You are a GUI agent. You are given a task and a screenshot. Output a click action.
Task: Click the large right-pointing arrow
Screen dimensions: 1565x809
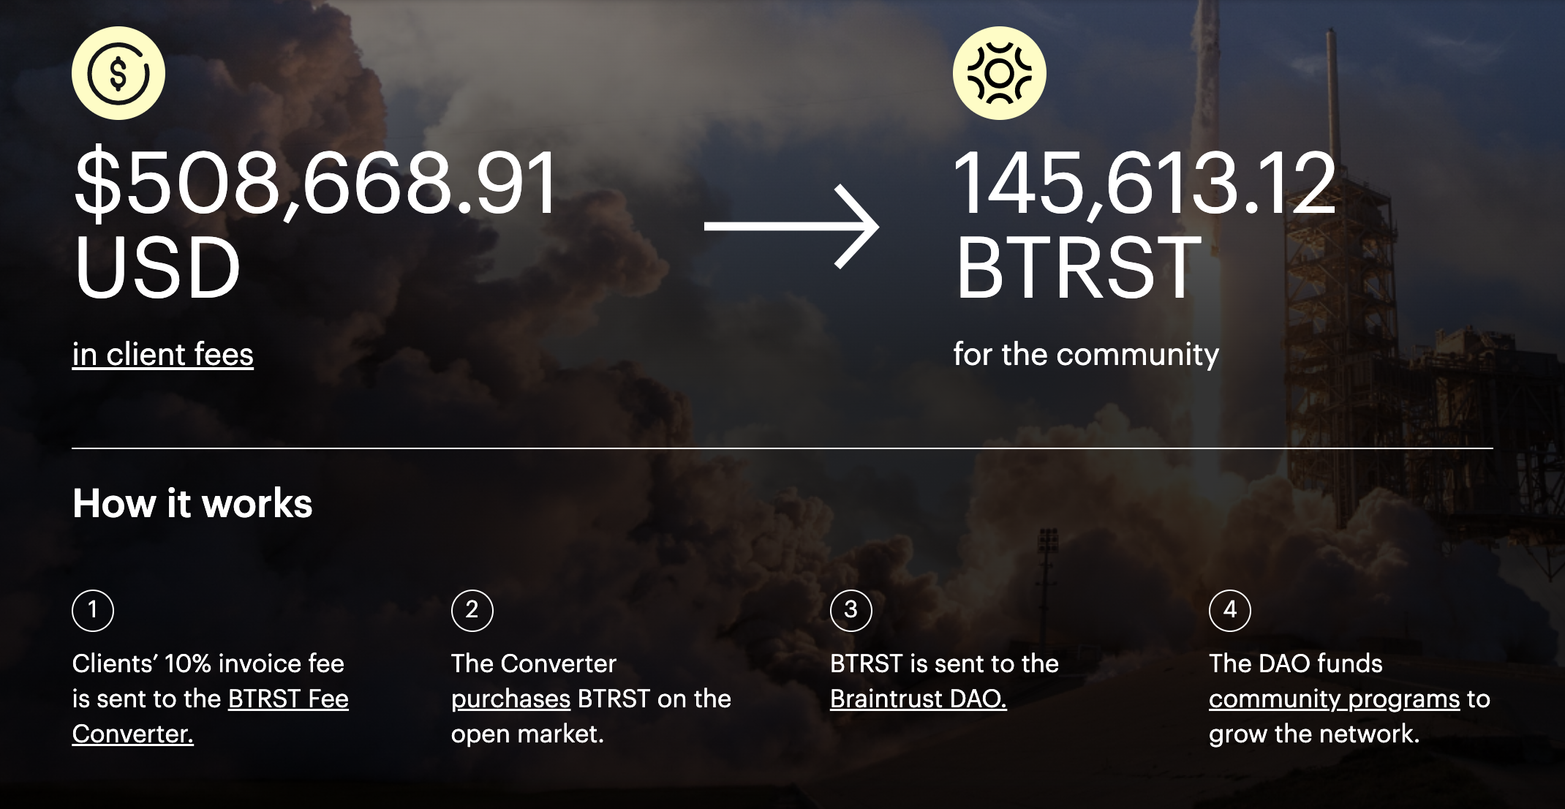[791, 227]
